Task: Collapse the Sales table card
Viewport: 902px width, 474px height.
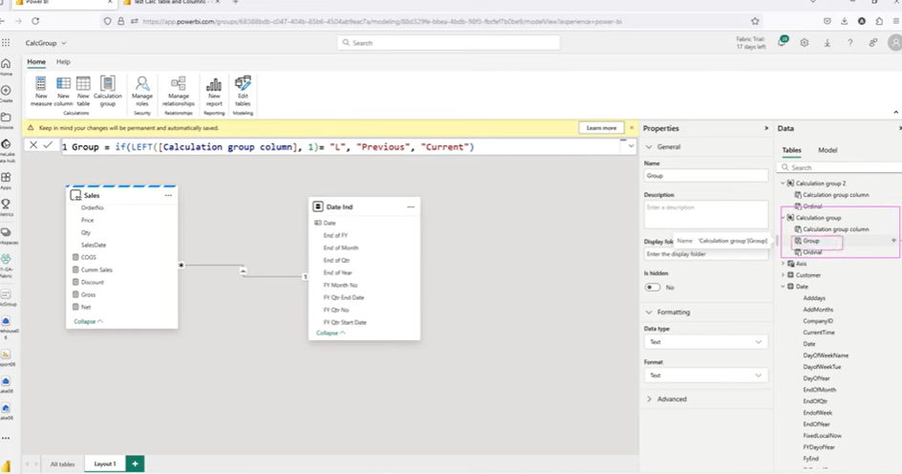Action: (x=88, y=321)
